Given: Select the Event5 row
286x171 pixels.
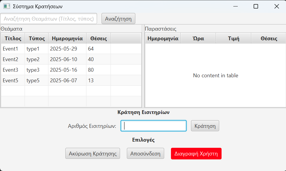Looking at the screenshot, I should [x=44, y=80].
